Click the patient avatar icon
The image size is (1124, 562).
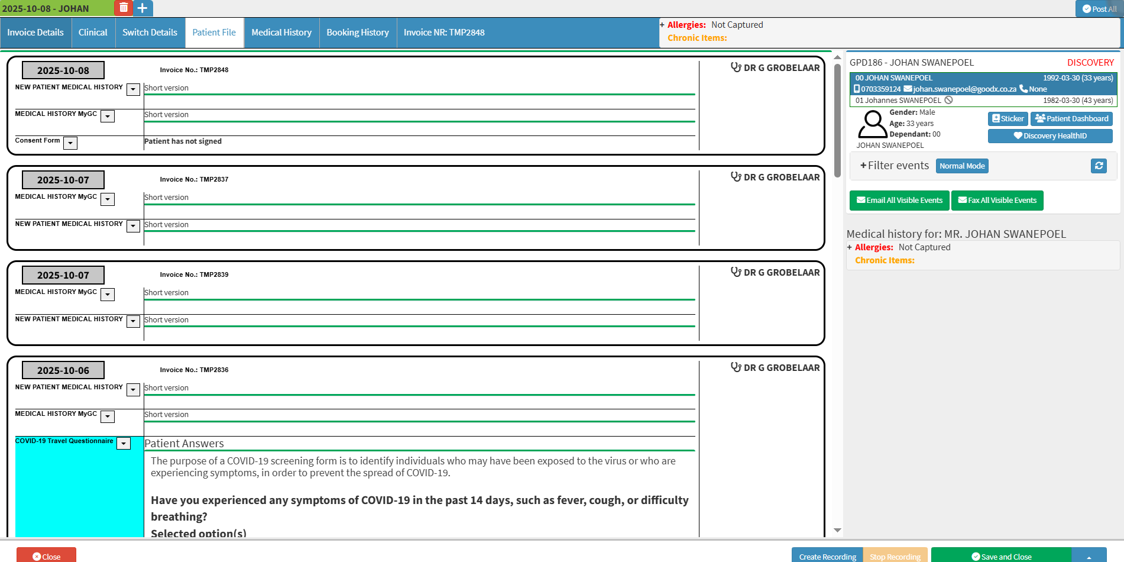point(872,124)
